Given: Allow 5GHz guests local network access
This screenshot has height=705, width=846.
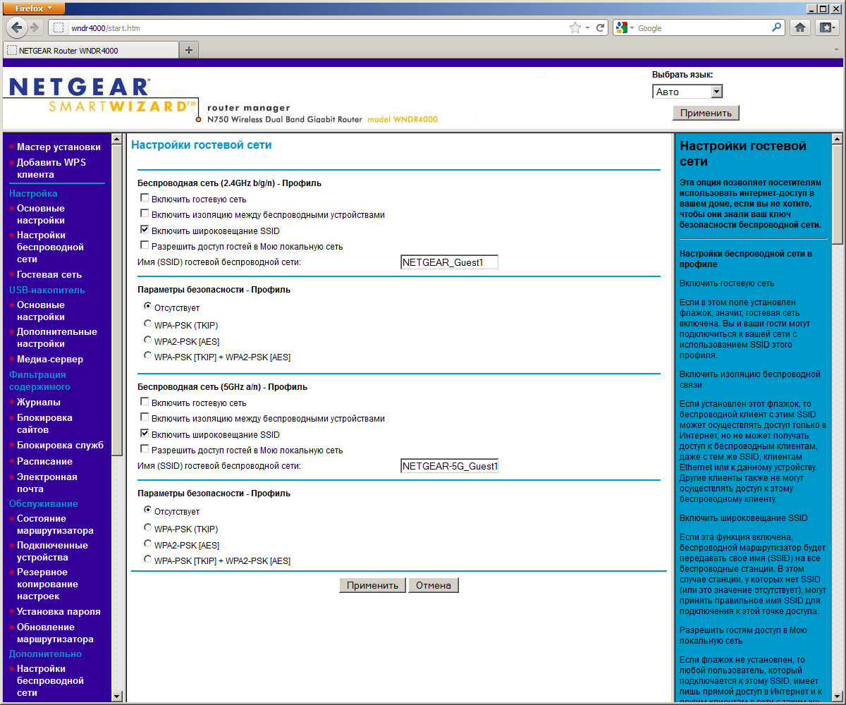Looking at the screenshot, I should pos(145,449).
